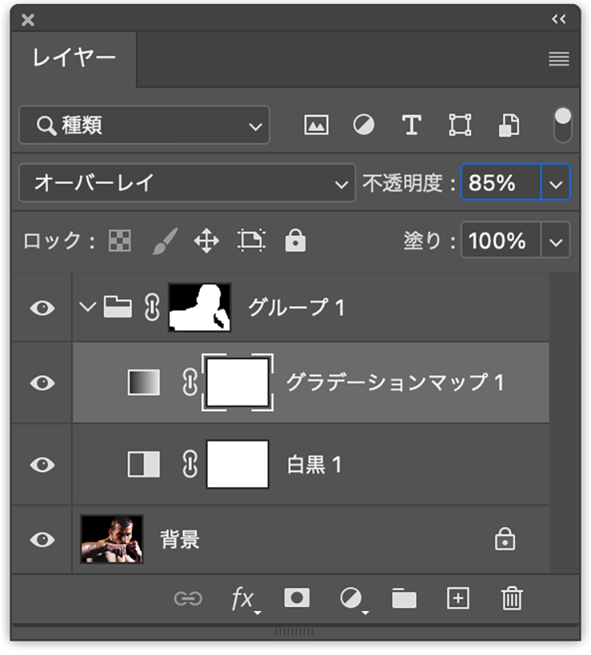The height and width of the screenshot is (655, 591).
Task: Click the 塗り fill value field
Action: [x=498, y=241]
